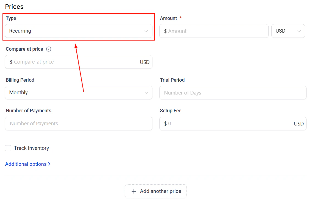Open the Type dropdown showing Recurring
The height and width of the screenshot is (203, 312).
pyautogui.click(x=79, y=31)
